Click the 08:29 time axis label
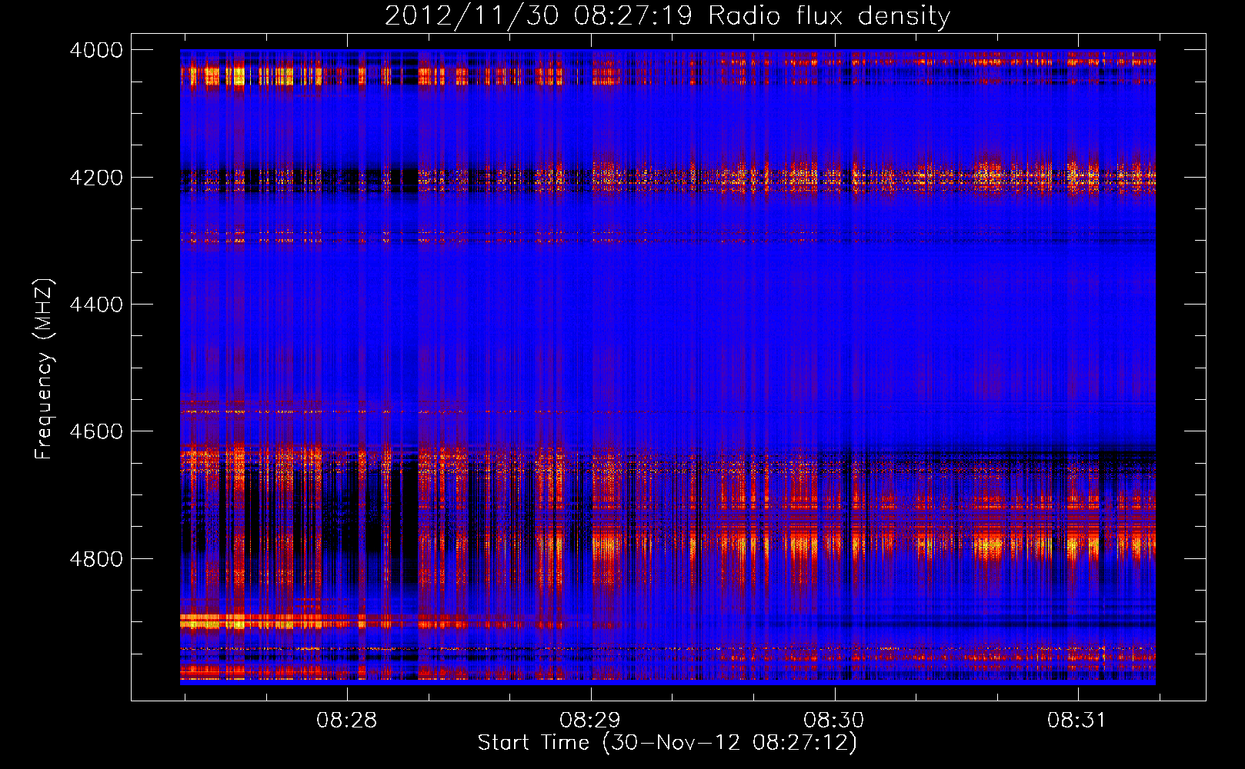 [590, 721]
